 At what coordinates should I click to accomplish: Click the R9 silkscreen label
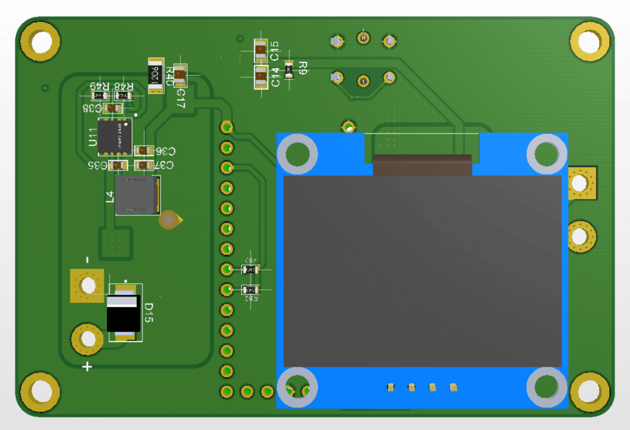click(302, 68)
